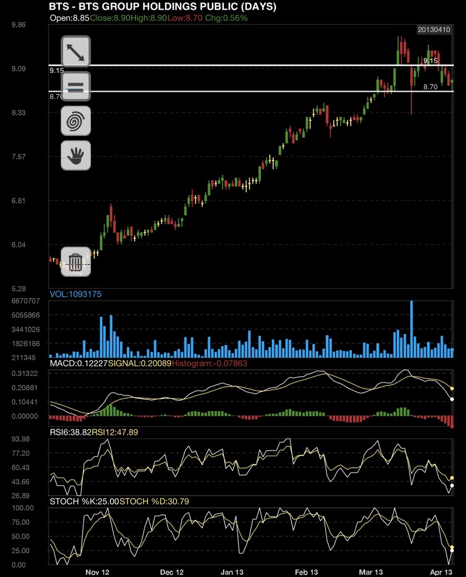Click the Histogram:-0.07863 readout
The width and height of the screenshot is (466, 577).
click(x=209, y=364)
